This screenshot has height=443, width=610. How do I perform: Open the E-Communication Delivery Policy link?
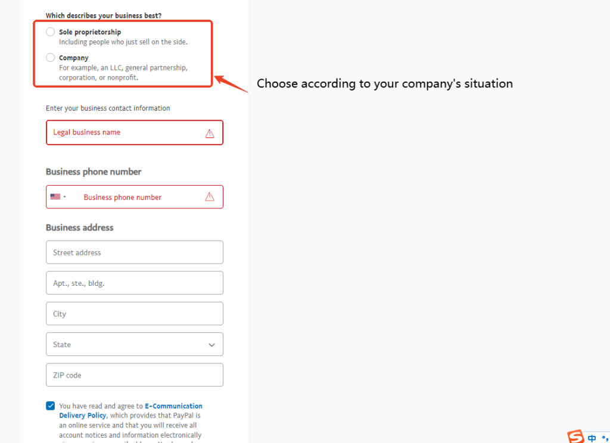point(173,405)
